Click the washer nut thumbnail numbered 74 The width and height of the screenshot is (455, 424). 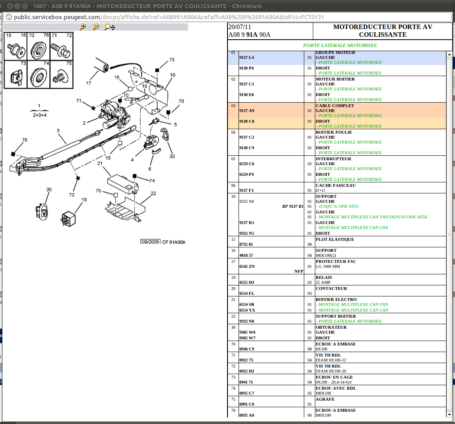point(38,74)
